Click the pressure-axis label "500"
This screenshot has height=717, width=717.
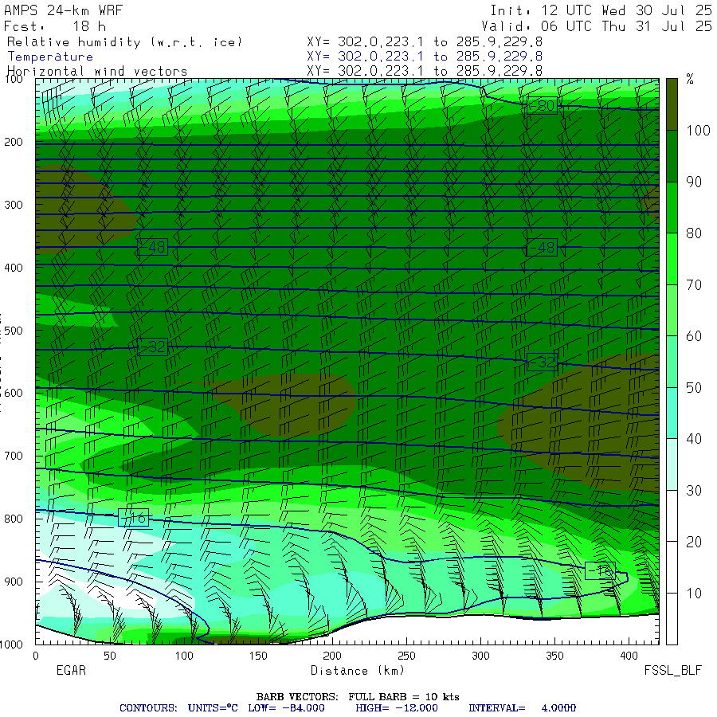pyautogui.click(x=14, y=331)
